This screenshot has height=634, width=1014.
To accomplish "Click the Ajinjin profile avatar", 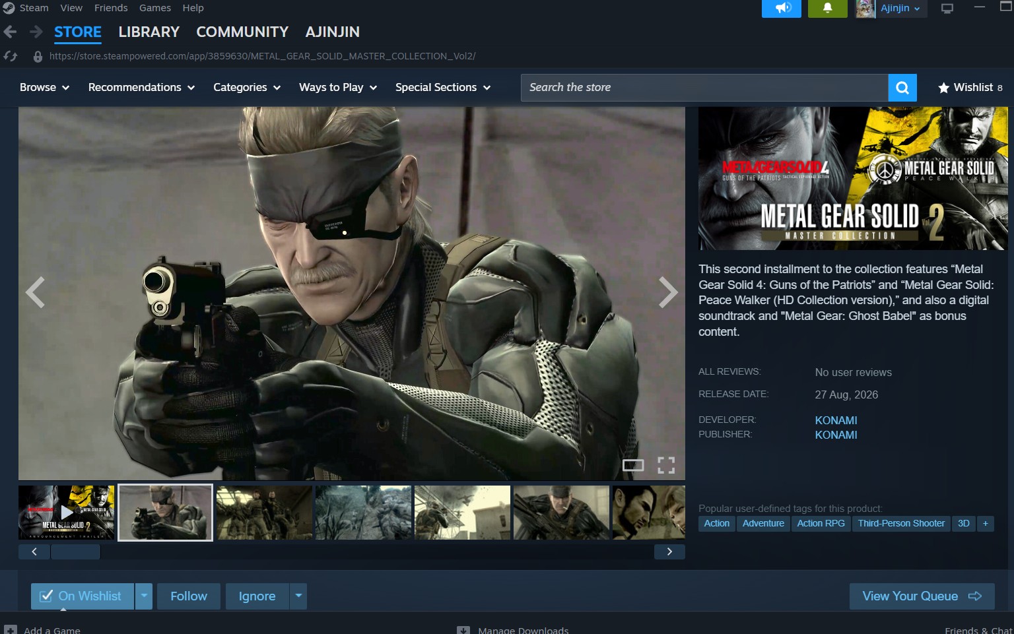I will [865, 9].
